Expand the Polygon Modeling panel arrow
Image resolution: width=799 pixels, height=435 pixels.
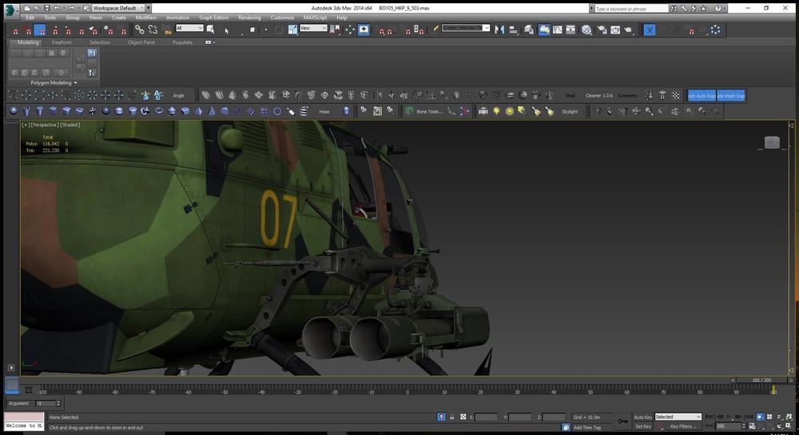click(x=76, y=82)
